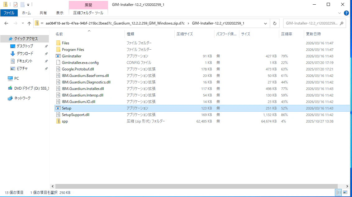Open the recent locations dropdown arrow

(x=23, y=23)
